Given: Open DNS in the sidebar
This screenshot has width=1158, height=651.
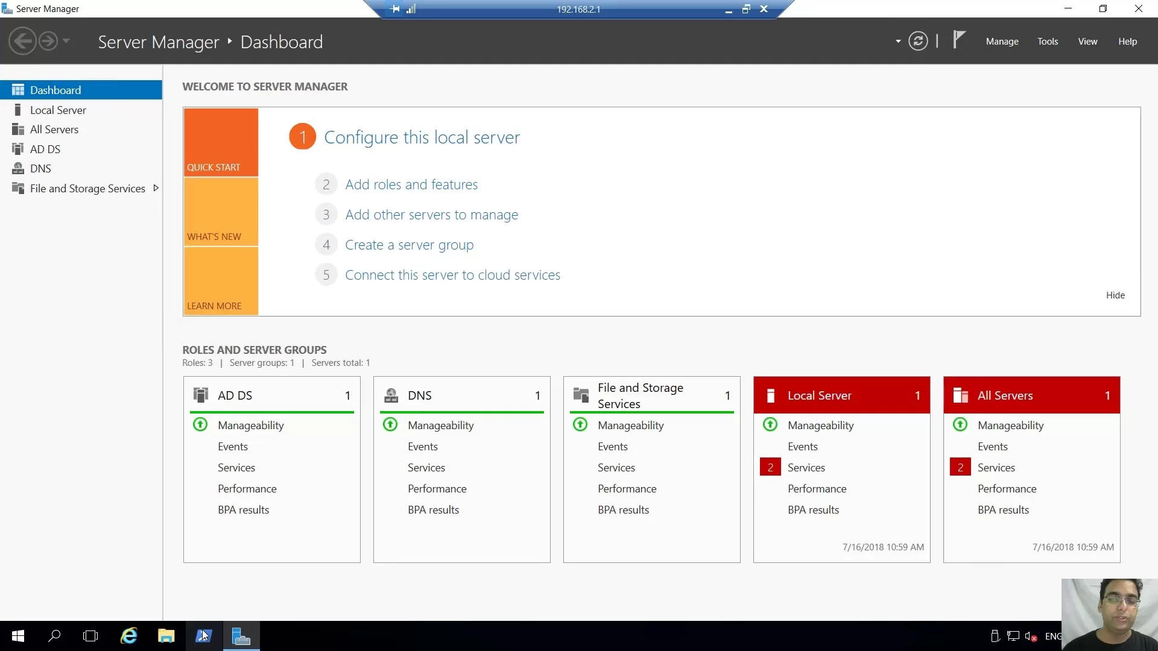Looking at the screenshot, I should click(x=40, y=169).
